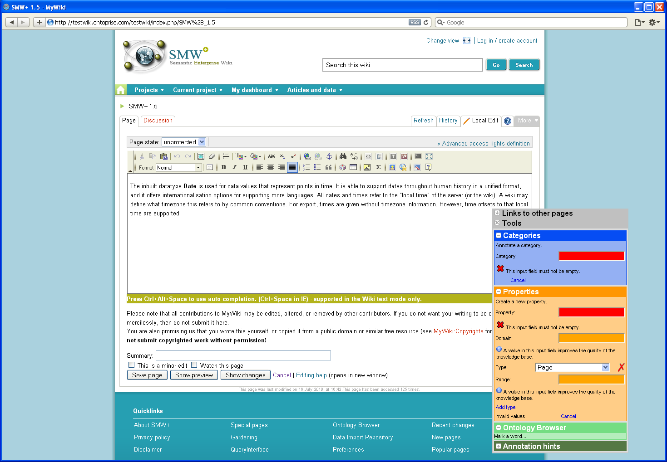Click the insert image icon

point(367,167)
